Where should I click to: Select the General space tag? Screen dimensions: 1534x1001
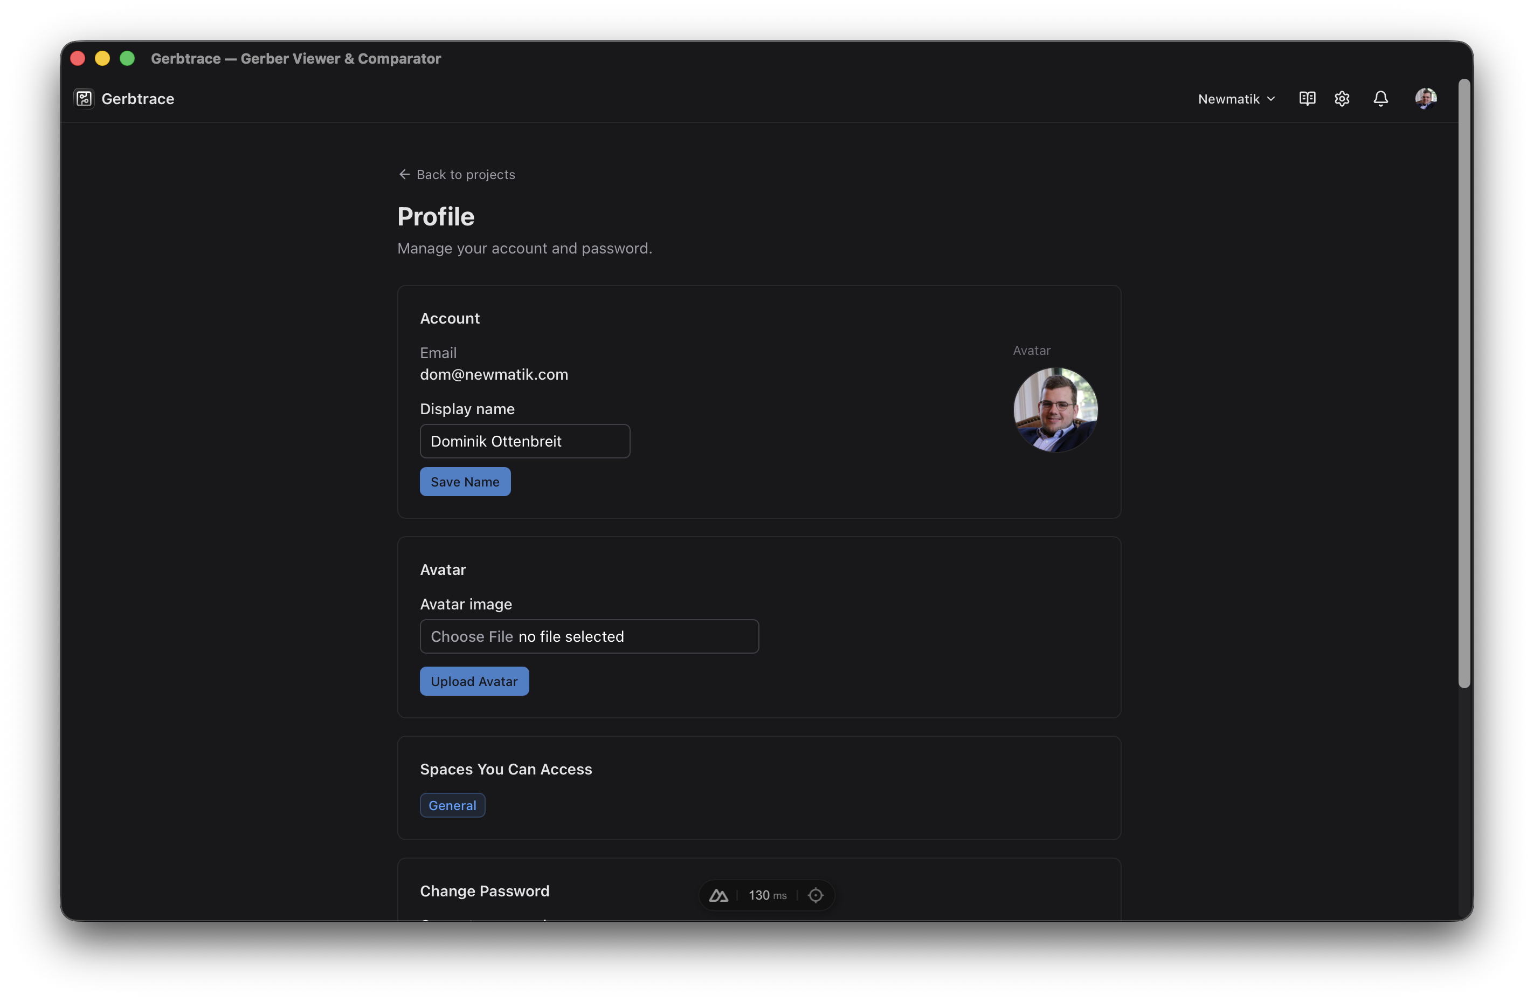coord(452,805)
